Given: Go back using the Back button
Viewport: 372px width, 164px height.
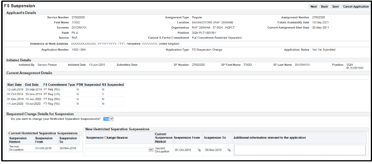Looking at the screenshot, I should click(324, 6).
